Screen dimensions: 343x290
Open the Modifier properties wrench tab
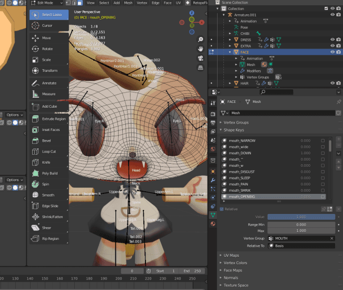213,180
